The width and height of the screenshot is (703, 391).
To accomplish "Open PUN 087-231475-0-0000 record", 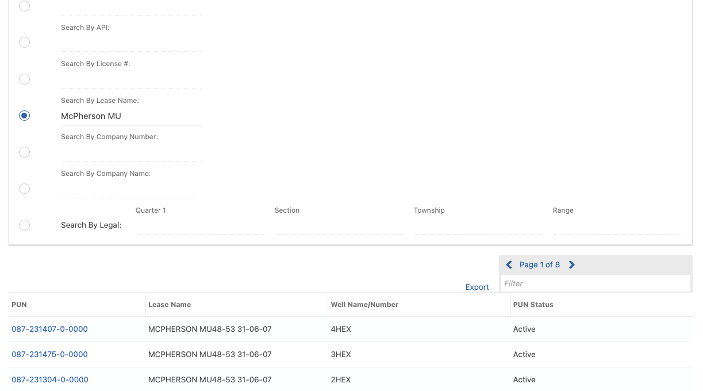I will [x=49, y=355].
